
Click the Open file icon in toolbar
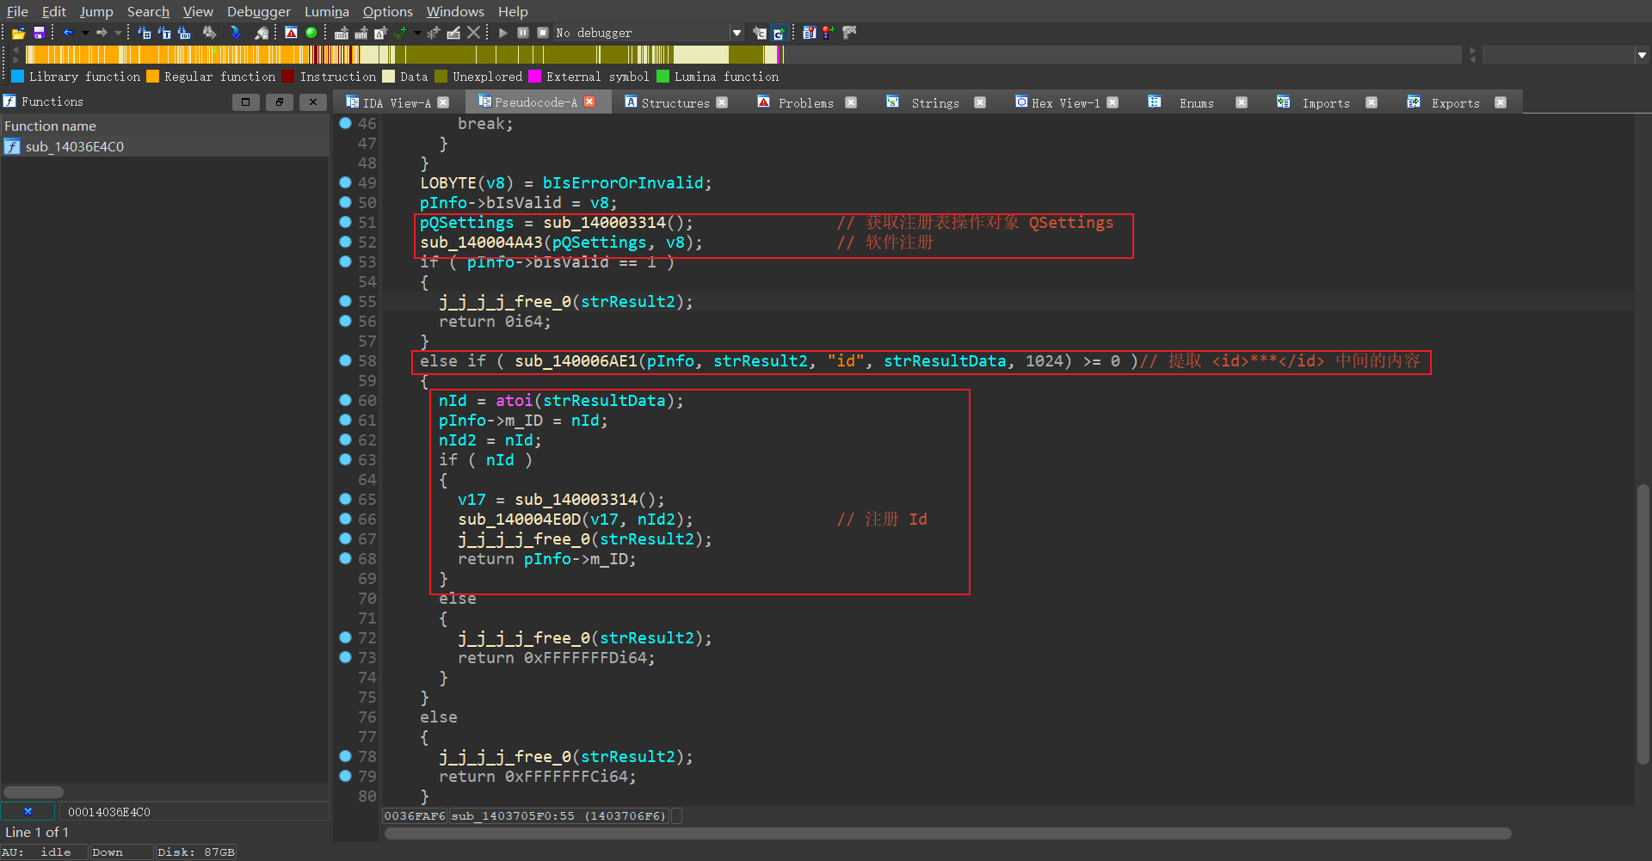coord(18,33)
